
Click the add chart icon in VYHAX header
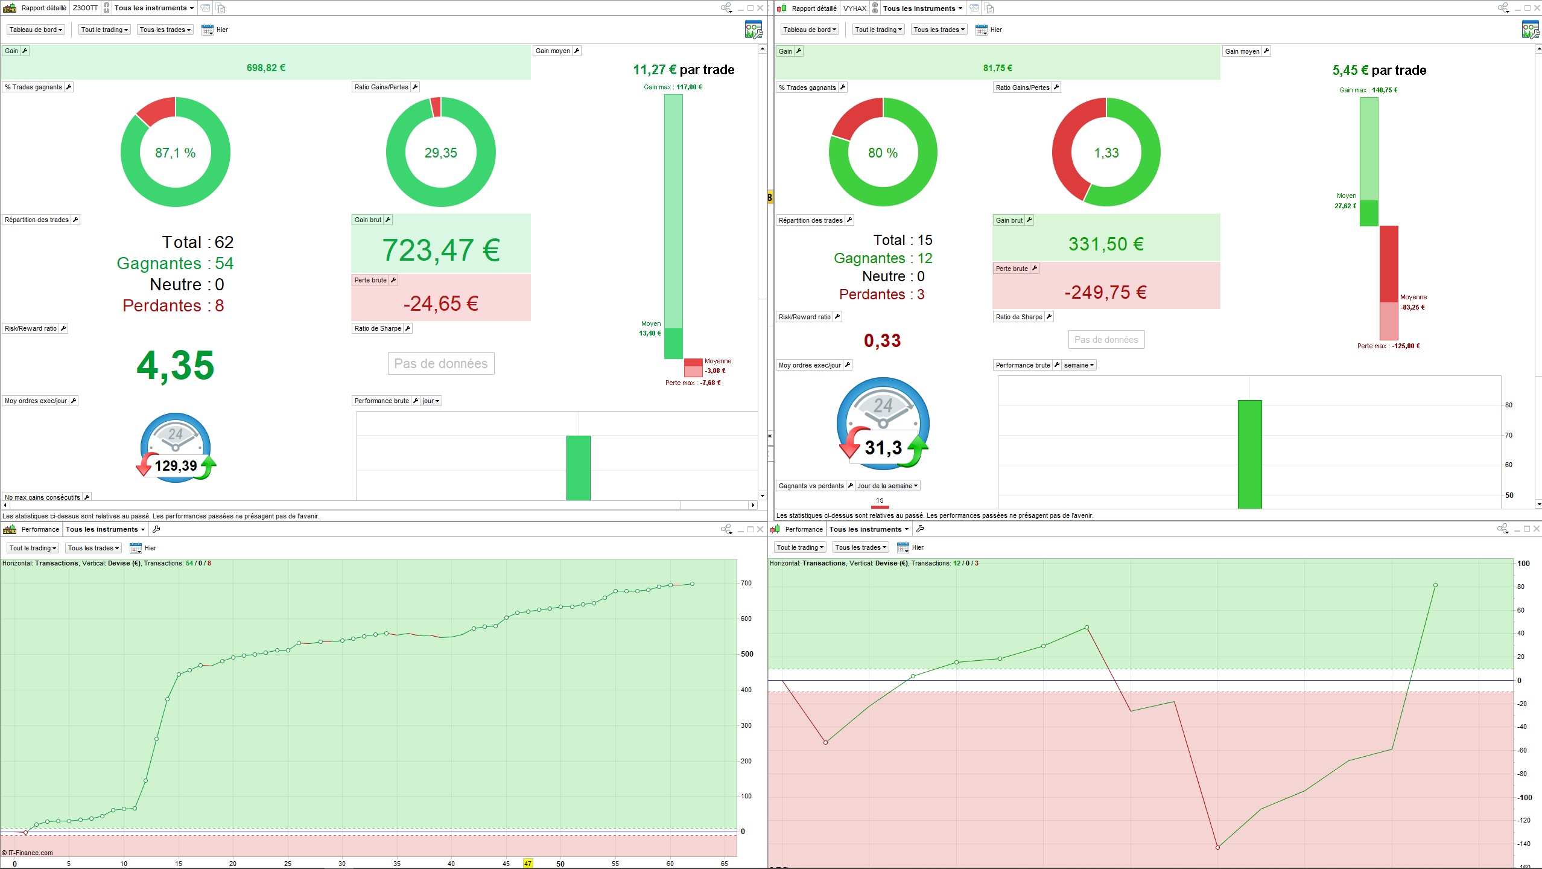tap(974, 8)
